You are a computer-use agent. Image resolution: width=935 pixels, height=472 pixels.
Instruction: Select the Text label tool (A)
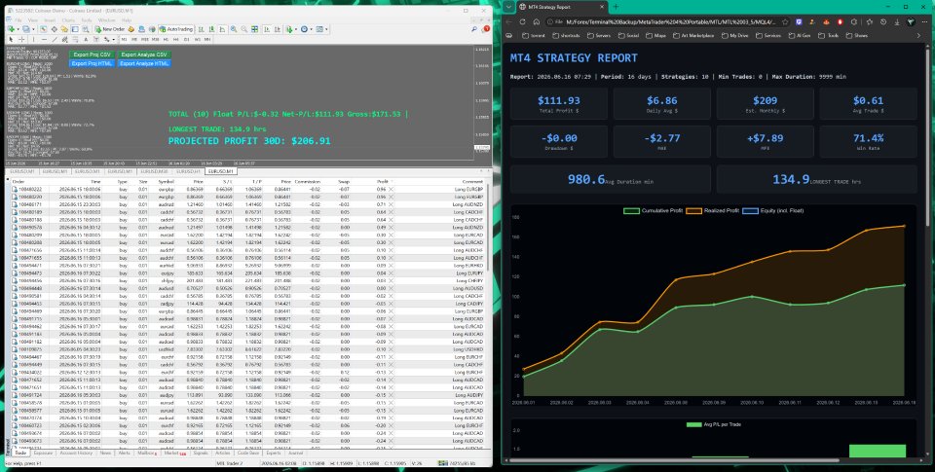[86, 39]
